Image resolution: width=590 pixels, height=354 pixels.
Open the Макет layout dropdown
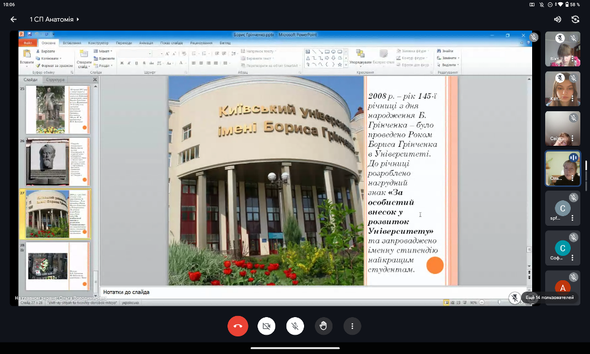[104, 51]
